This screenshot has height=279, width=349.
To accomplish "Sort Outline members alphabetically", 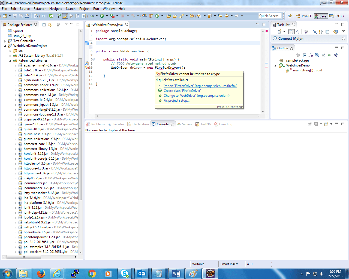I will coord(311,55).
